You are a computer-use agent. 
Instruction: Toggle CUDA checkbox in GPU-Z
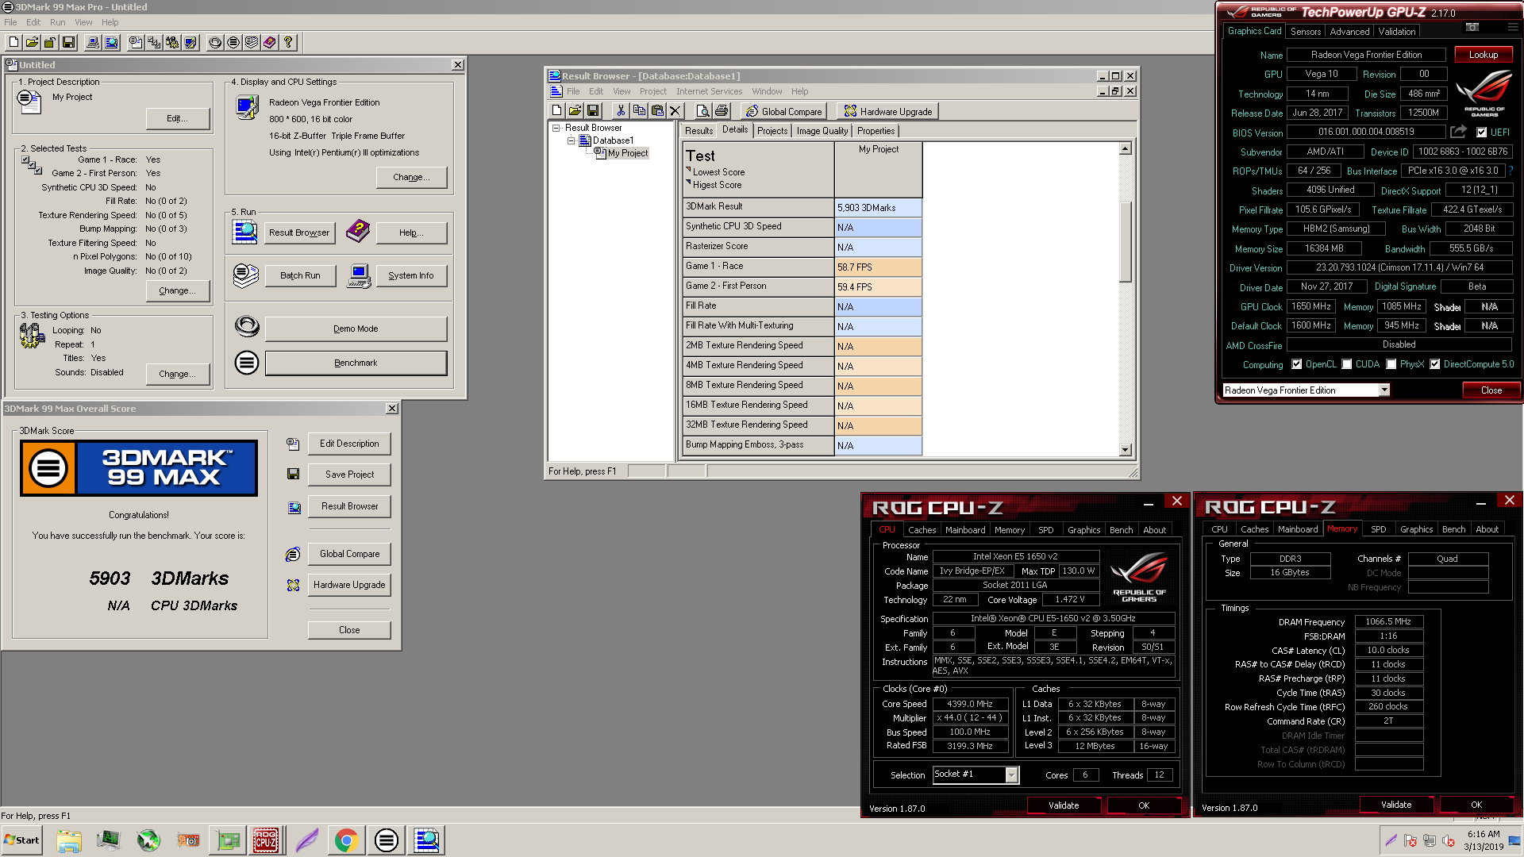pyautogui.click(x=1347, y=364)
